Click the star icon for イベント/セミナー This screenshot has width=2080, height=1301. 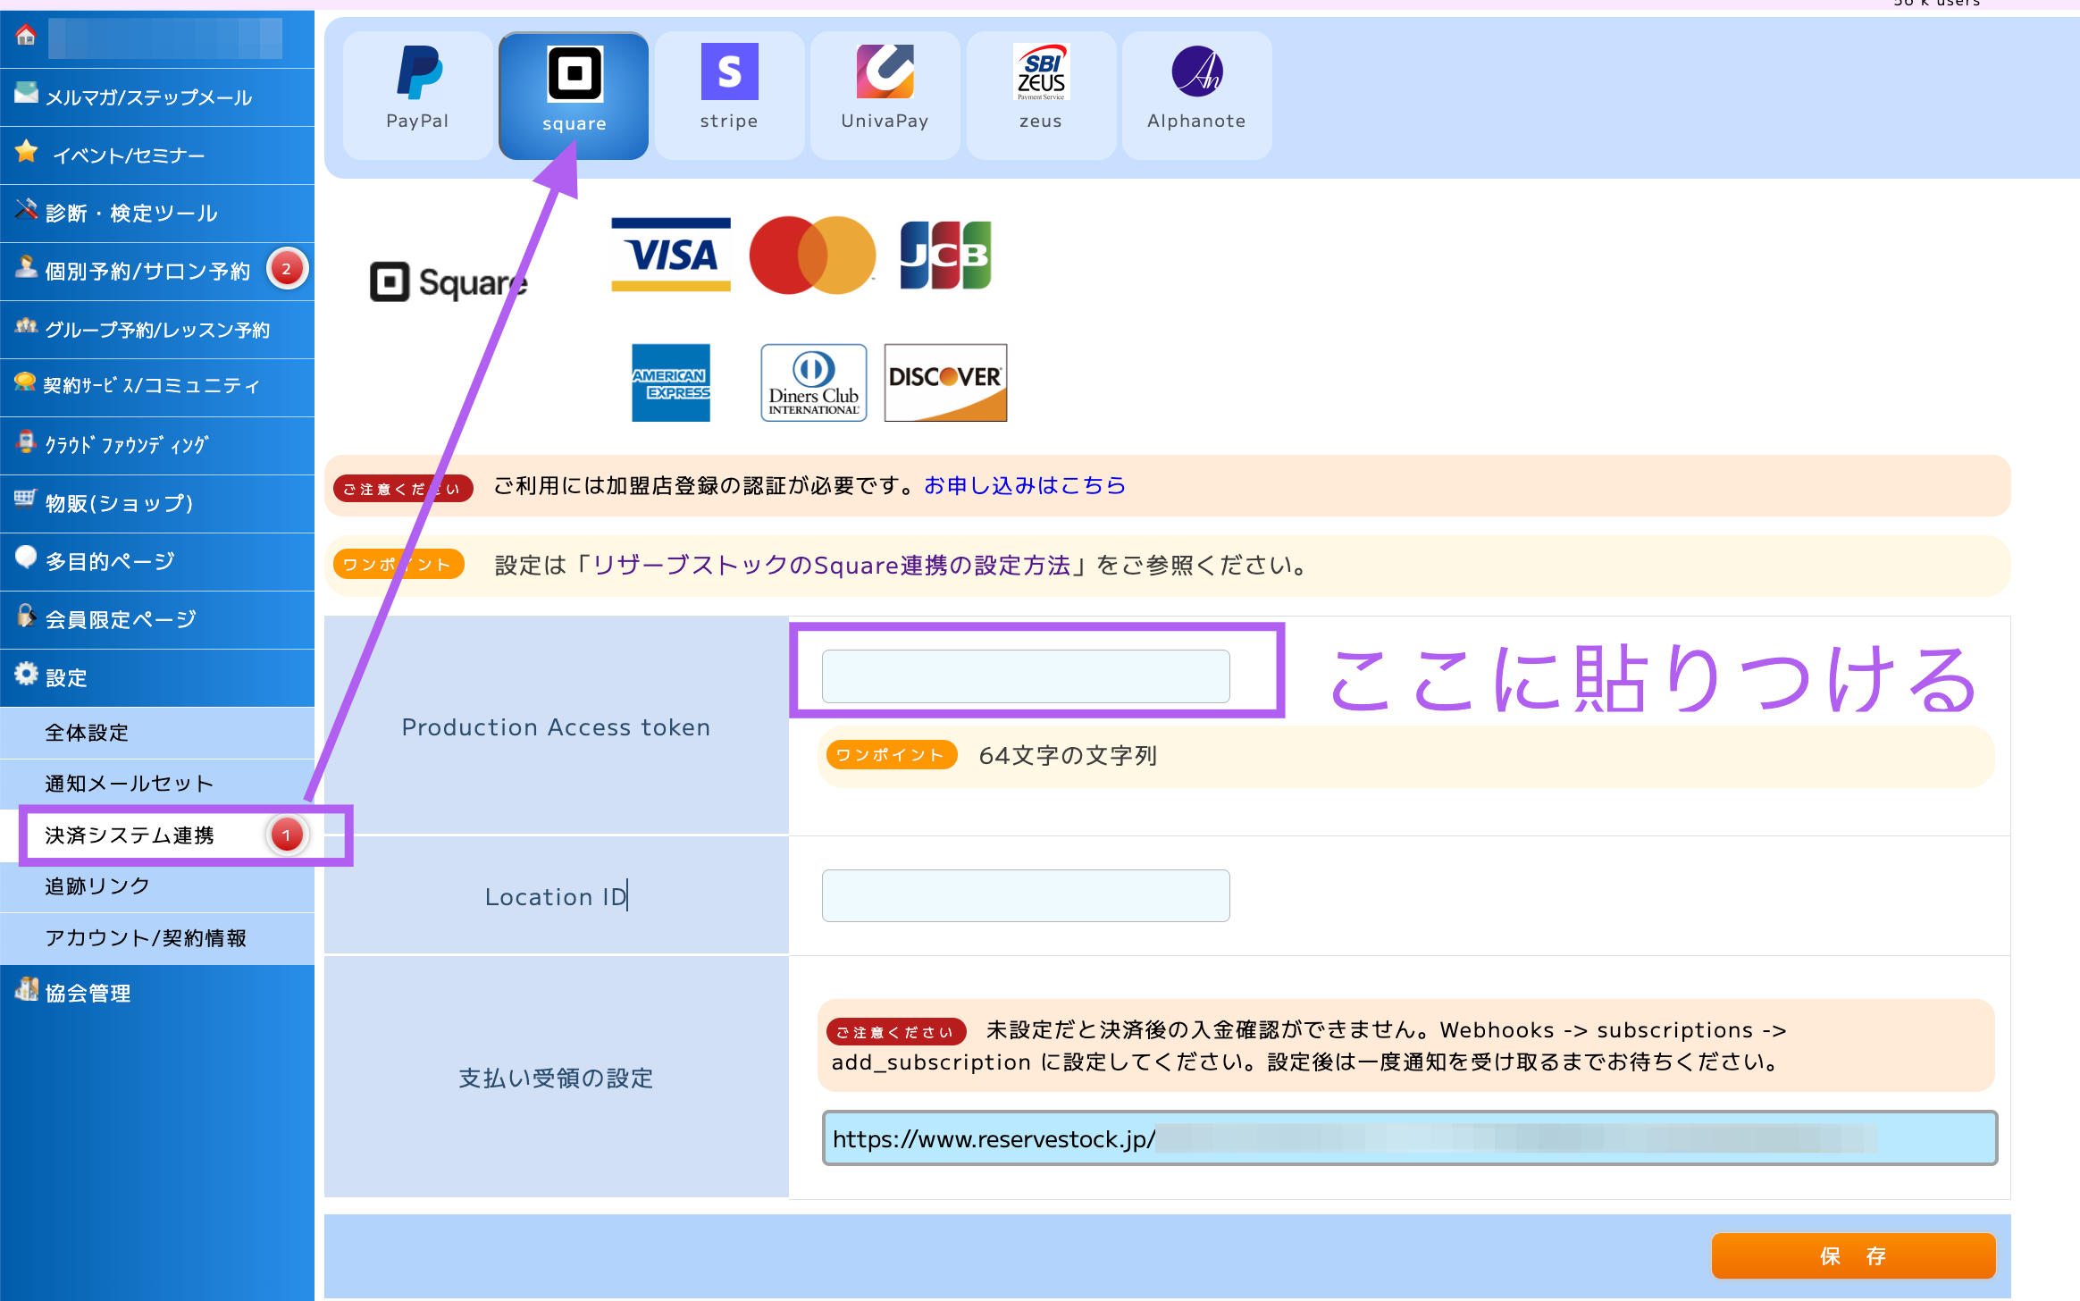[x=27, y=151]
